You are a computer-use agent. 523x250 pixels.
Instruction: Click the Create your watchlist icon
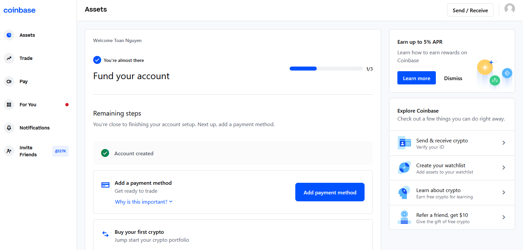pos(404,168)
